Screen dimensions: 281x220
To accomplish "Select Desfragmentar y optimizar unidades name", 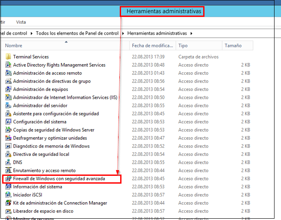I will point(50,138).
